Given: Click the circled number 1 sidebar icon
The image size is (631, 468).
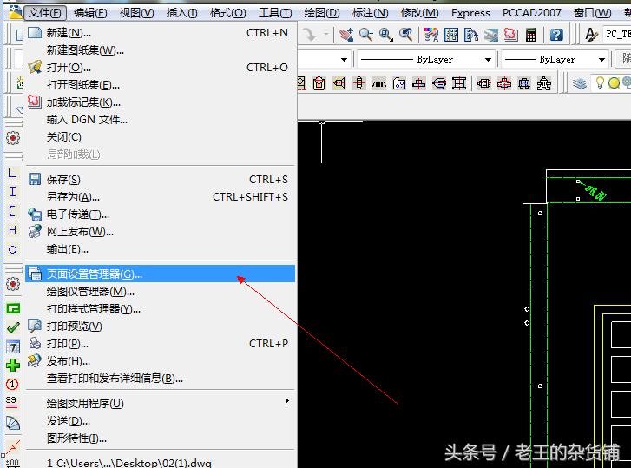Looking at the screenshot, I should pyautogui.click(x=12, y=385).
